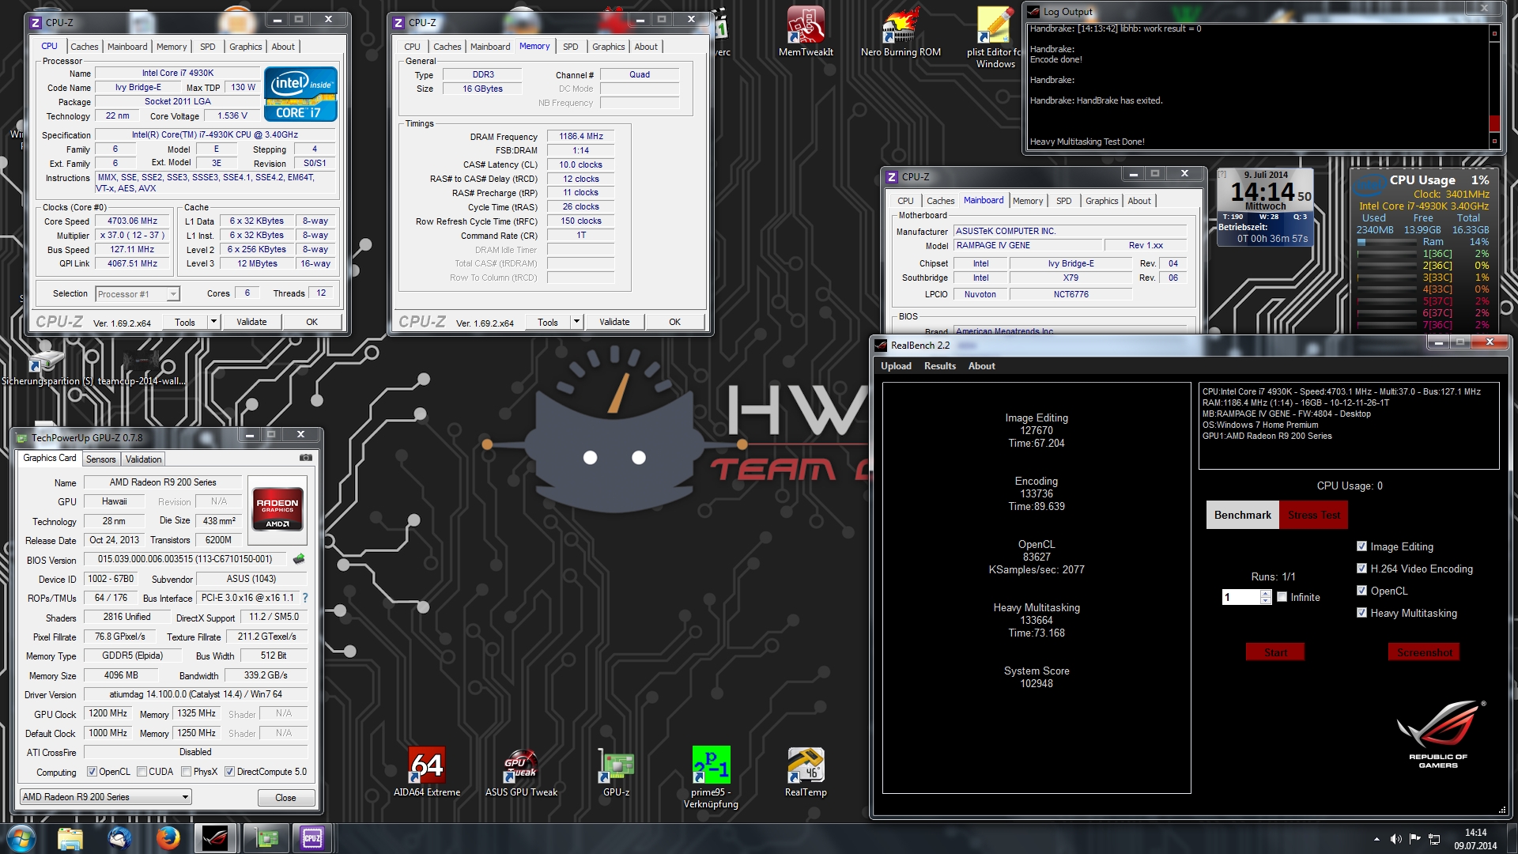This screenshot has width=1518, height=854.
Task: Select the Stress Test mode button
Action: pos(1313,515)
